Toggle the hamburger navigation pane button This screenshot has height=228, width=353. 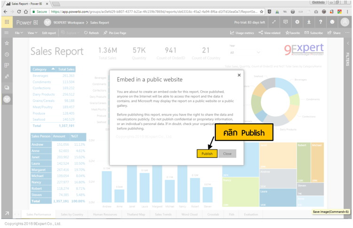tap(7, 33)
